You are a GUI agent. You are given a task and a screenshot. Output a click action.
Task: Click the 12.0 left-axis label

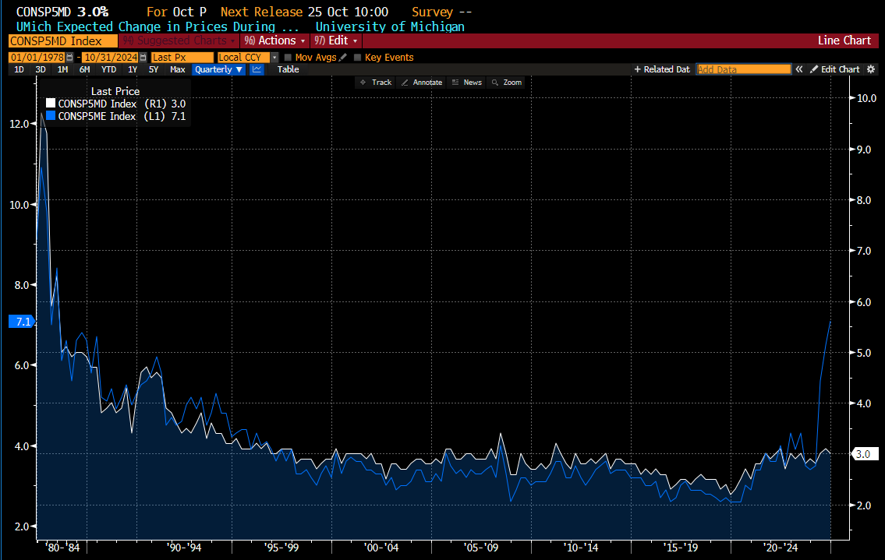coord(19,124)
